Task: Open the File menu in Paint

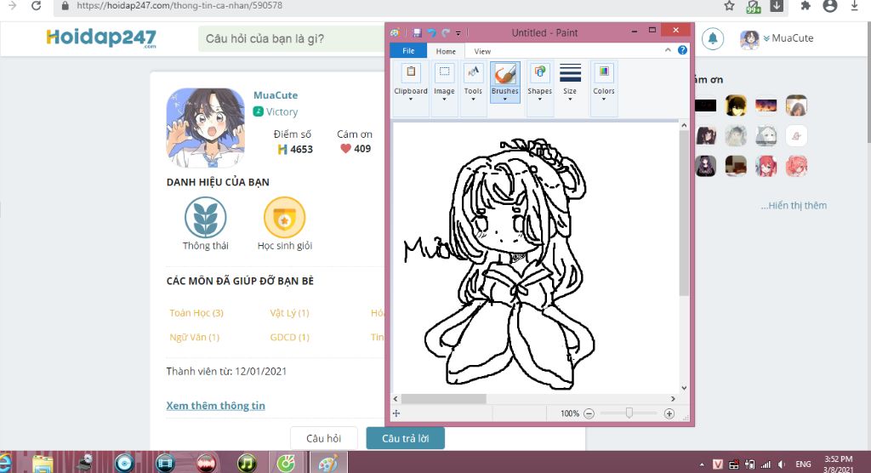Action: tap(408, 50)
